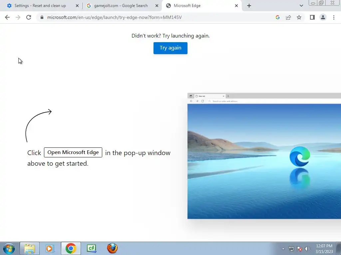Viewport: 341px width, 255px height.
Task: Open Windows Explorer from taskbar
Action: (x=30, y=248)
